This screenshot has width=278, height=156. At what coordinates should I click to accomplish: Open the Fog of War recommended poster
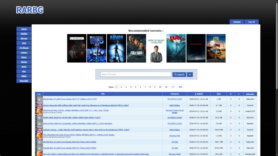point(136,48)
